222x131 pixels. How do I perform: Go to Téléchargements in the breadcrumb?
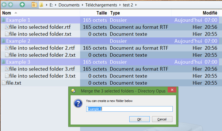[101, 5]
